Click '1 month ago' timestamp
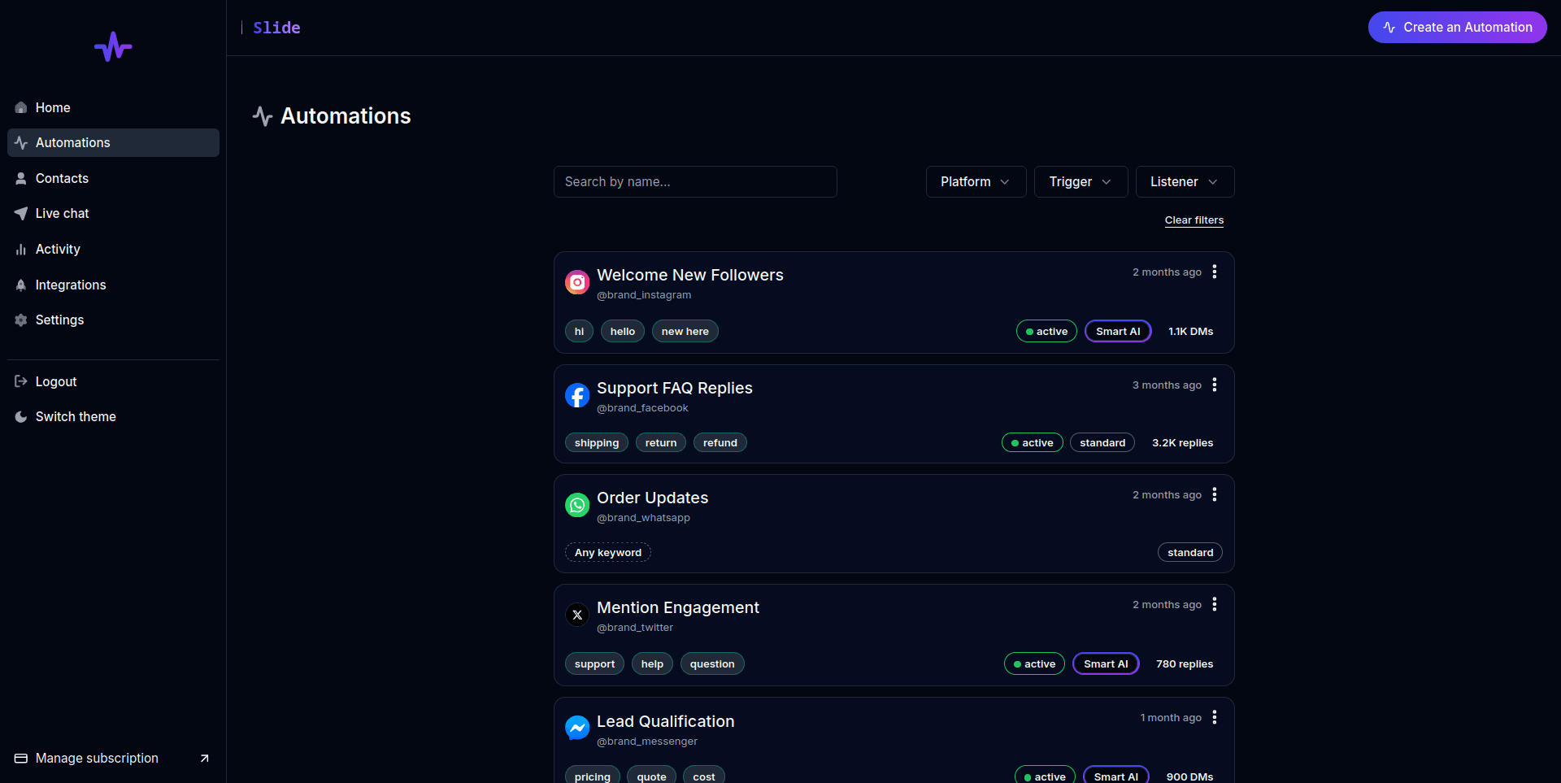1561x783 pixels. [x=1171, y=717]
